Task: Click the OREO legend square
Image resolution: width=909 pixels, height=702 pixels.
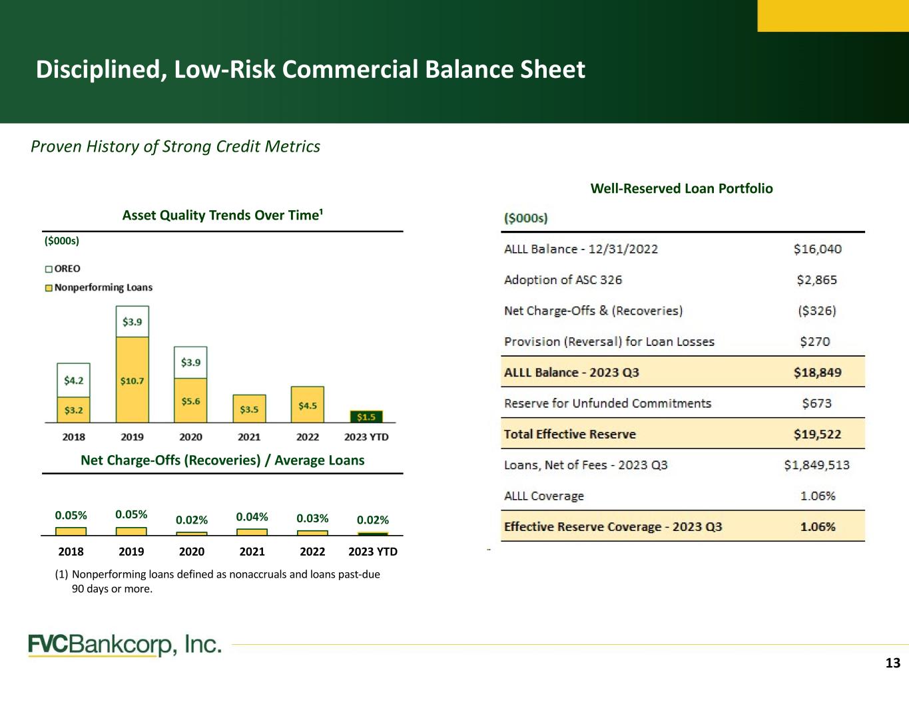Action: [x=49, y=269]
